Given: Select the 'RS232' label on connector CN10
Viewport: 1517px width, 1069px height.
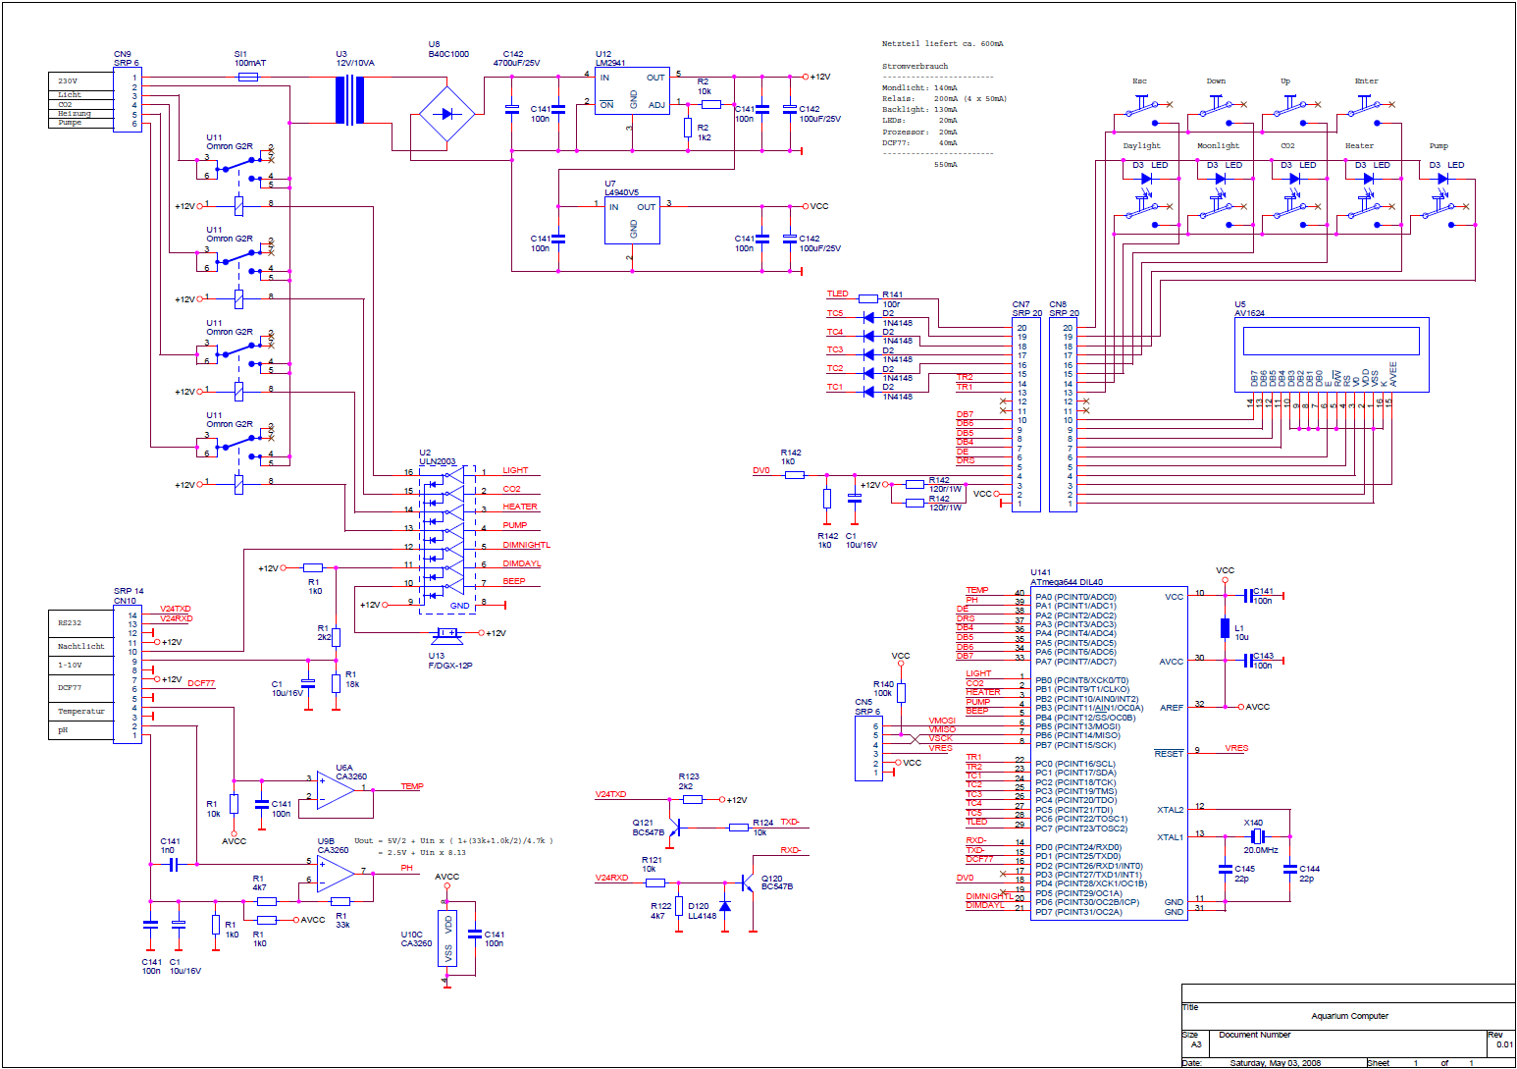Looking at the screenshot, I should point(70,623).
